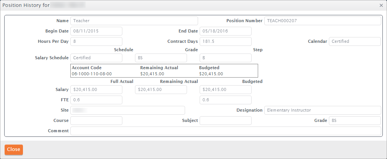The width and height of the screenshot is (387, 159).
Task: Select the Calendar field showing Certified
Action: (354, 41)
